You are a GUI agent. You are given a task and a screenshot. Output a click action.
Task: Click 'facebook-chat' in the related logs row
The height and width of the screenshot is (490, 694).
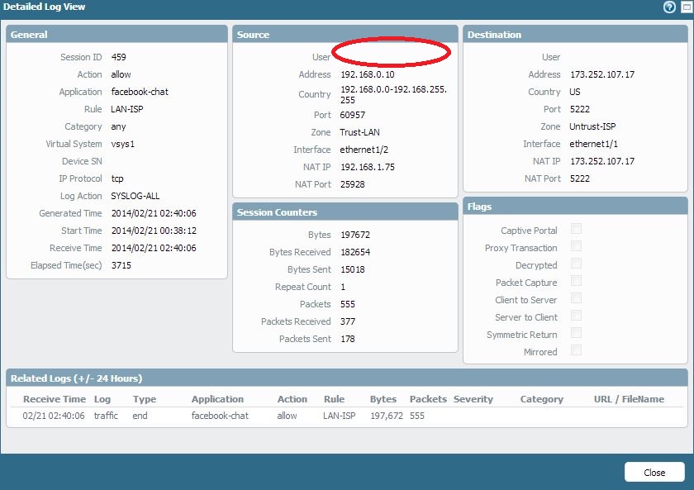pyautogui.click(x=220, y=416)
